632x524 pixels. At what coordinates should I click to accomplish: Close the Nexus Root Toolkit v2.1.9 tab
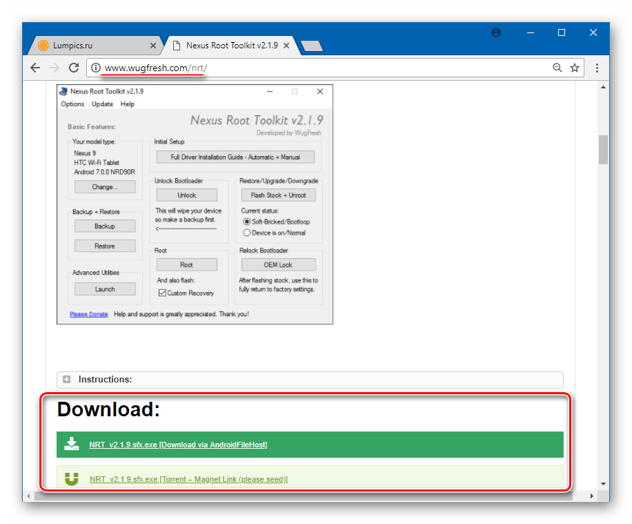tap(286, 46)
